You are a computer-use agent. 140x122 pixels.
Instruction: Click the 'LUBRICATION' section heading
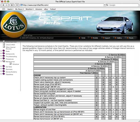pyautogui.click(x=40, y=107)
